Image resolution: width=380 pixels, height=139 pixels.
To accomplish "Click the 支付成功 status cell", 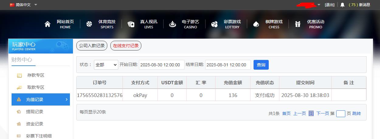I will point(265,95).
